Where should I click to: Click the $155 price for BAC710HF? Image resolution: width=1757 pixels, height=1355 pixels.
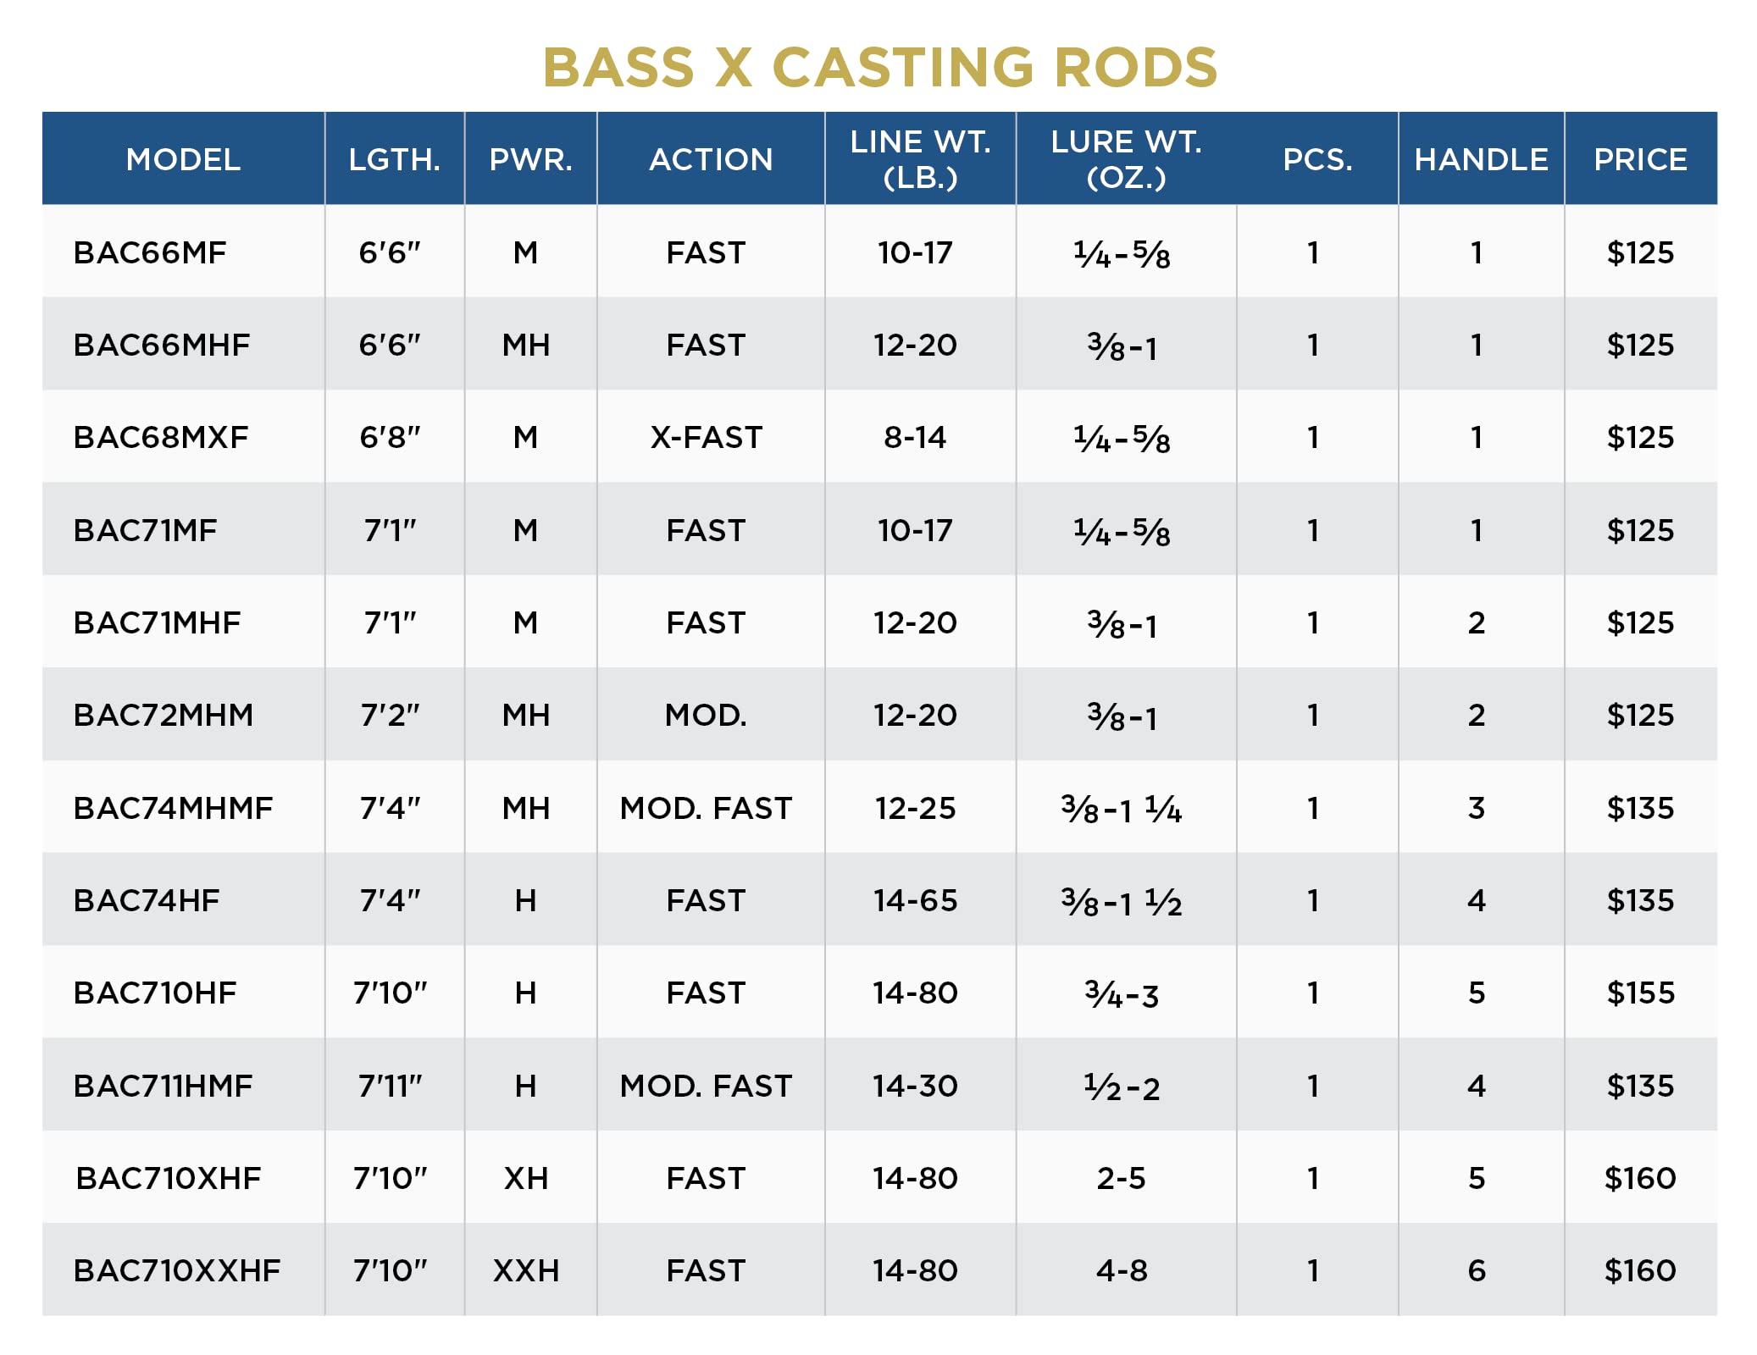[1641, 993]
